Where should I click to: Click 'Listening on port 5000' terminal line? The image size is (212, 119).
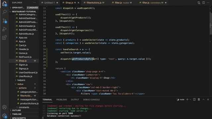tap(60, 113)
